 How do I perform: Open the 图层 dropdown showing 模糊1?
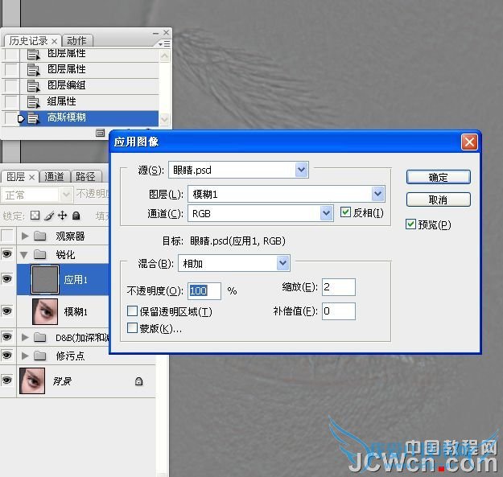click(x=287, y=194)
